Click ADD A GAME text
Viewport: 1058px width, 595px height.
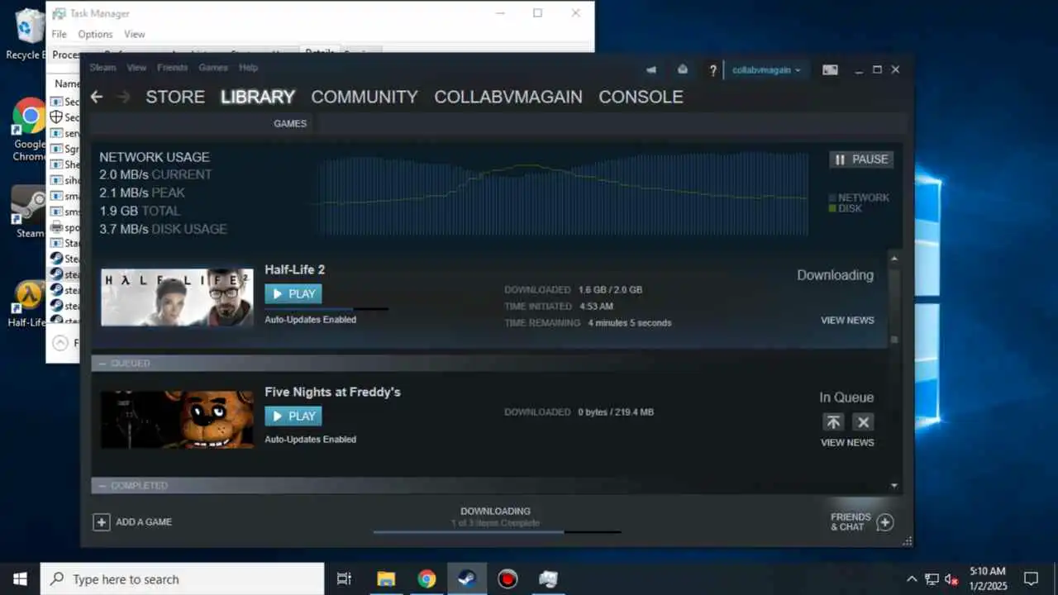(144, 522)
